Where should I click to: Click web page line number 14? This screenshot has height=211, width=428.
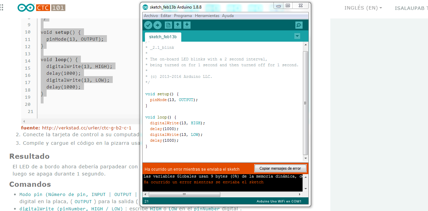27,61
